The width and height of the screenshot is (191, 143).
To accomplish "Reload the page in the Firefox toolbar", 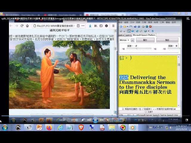I will (22, 26).
